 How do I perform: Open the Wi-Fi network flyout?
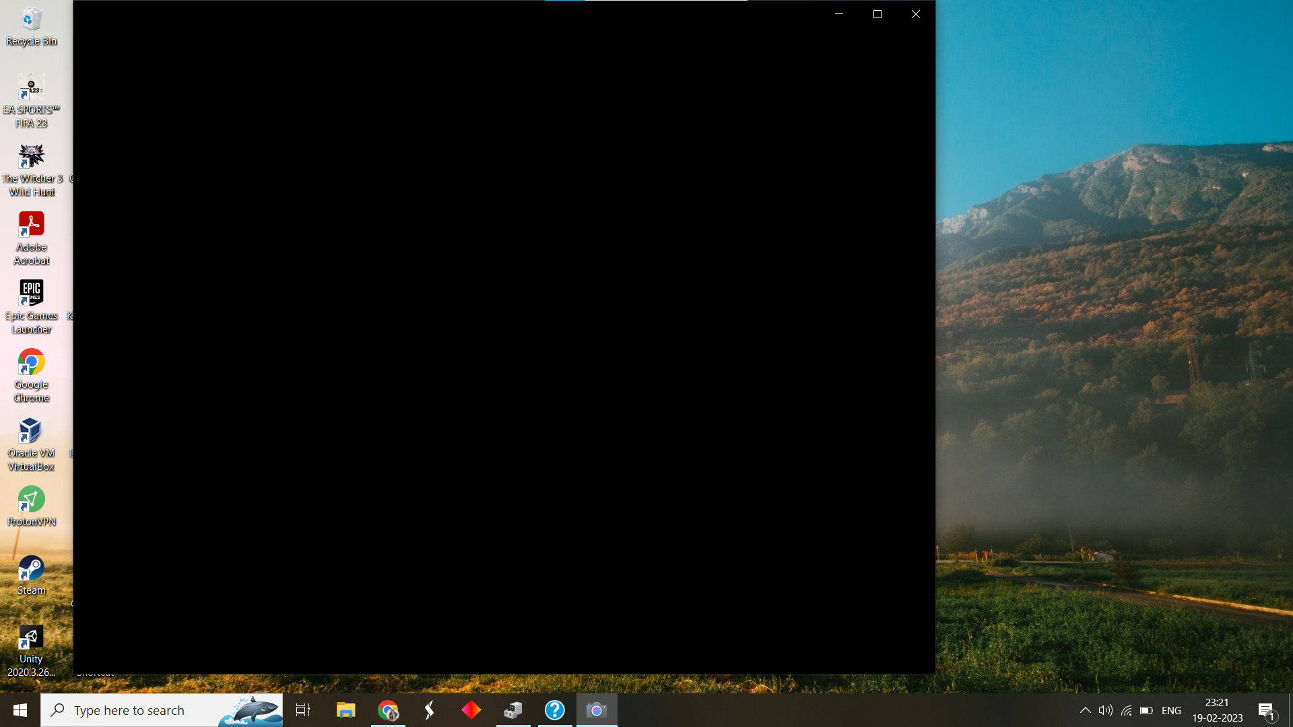[1126, 710]
